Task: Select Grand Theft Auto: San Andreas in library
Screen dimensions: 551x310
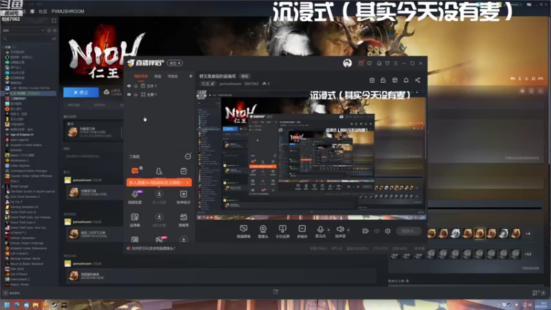Action: (x=30, y=217)
